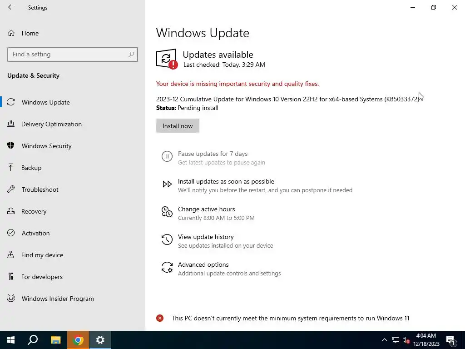The width and height of the screenshot is (465, 349).
Task: Click the network icon in system tray
Action: [x=396, y=340]
